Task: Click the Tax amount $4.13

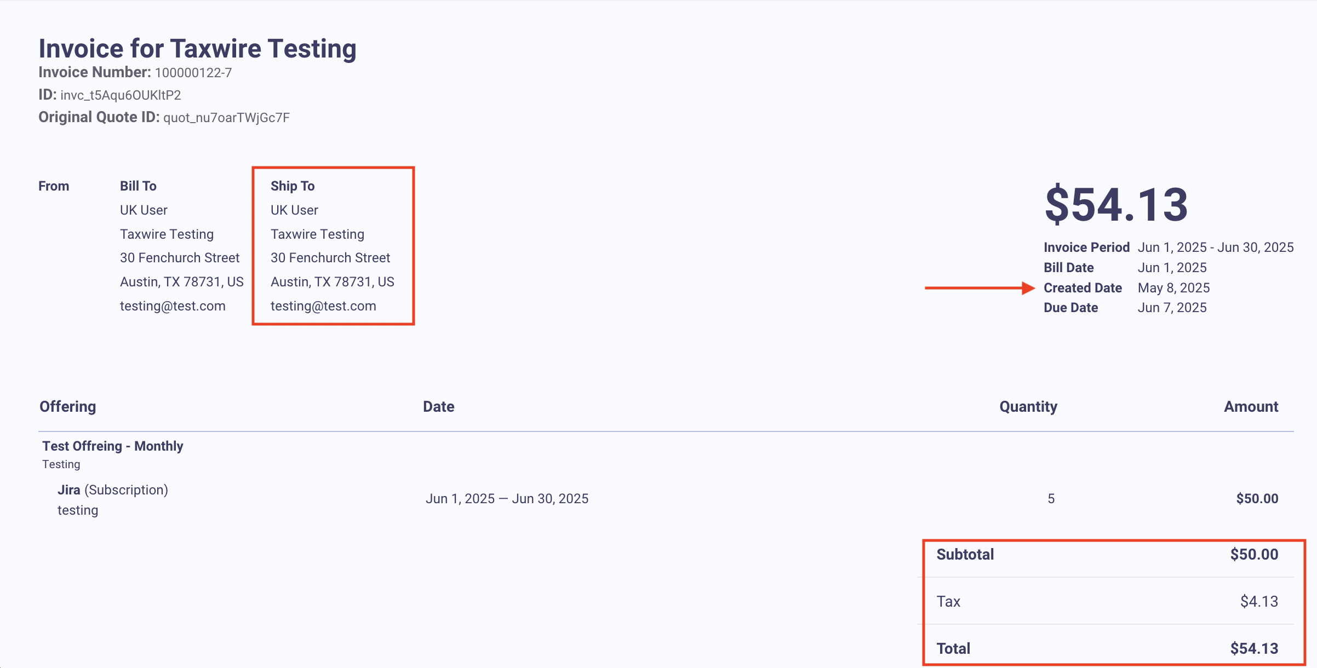Action: 1259,602
